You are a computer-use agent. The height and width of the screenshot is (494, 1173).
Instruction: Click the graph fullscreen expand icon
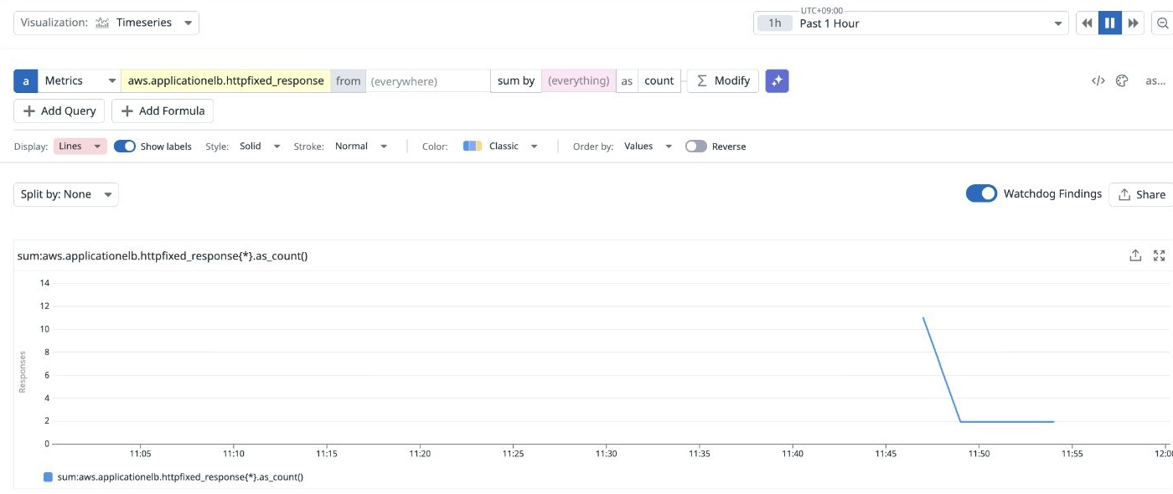coord(1160,255)
